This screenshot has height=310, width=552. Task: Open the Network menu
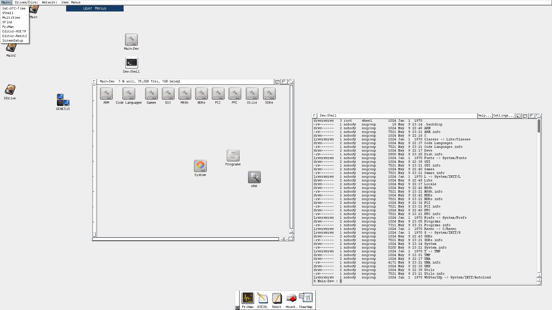[x=49, y=2]
